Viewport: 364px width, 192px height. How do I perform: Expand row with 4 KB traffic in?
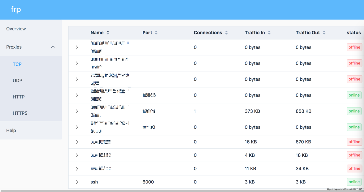[77, 155]
